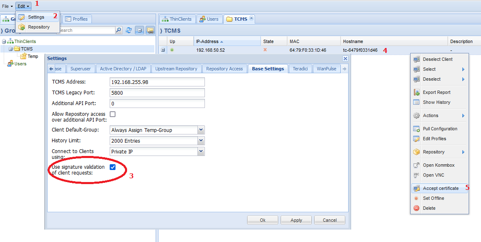The image size is (481, 242).
Task: Choose Export Report
Action: (439, 92)
